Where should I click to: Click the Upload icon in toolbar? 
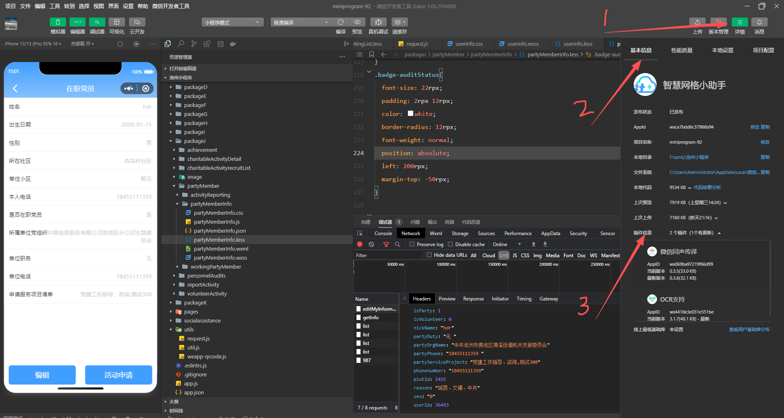[x=697, y=22]
